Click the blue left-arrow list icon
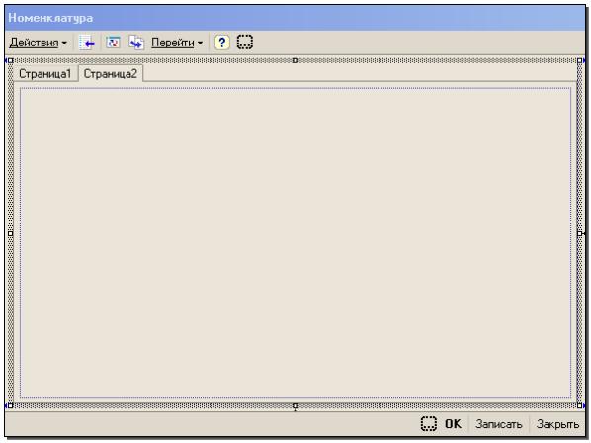This screenshot has height=443, width=591. [87, 43]
